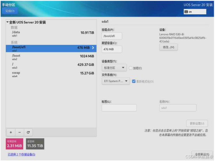Click the 总空间 11.35 TiB box
Screen dimensions: 215x161
(x=35, y=144)
